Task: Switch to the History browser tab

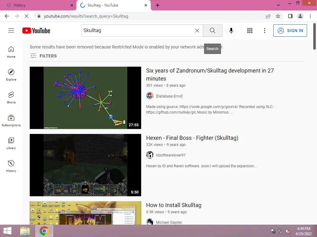Action: [x=38, y=5]
